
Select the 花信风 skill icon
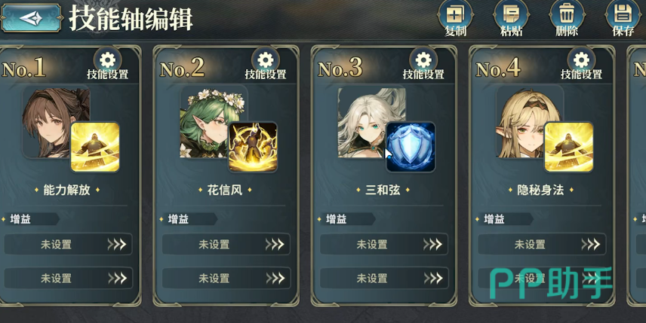point(253,147)
